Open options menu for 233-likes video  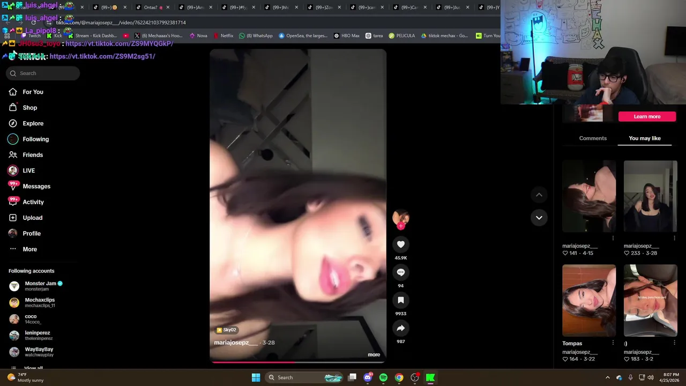(x=674, y=238)
